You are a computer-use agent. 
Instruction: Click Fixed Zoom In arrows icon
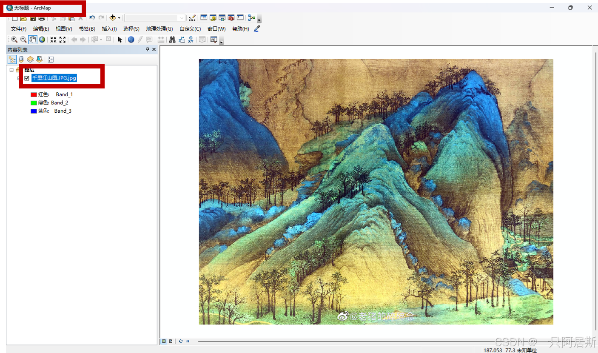coord(53,40)
